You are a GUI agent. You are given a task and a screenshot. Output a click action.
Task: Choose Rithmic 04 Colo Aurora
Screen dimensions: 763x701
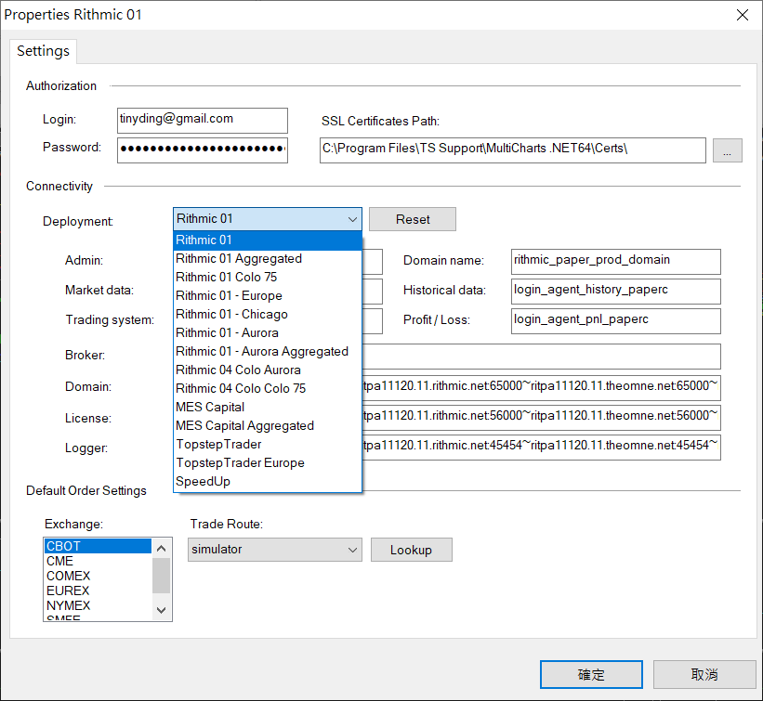268,370
